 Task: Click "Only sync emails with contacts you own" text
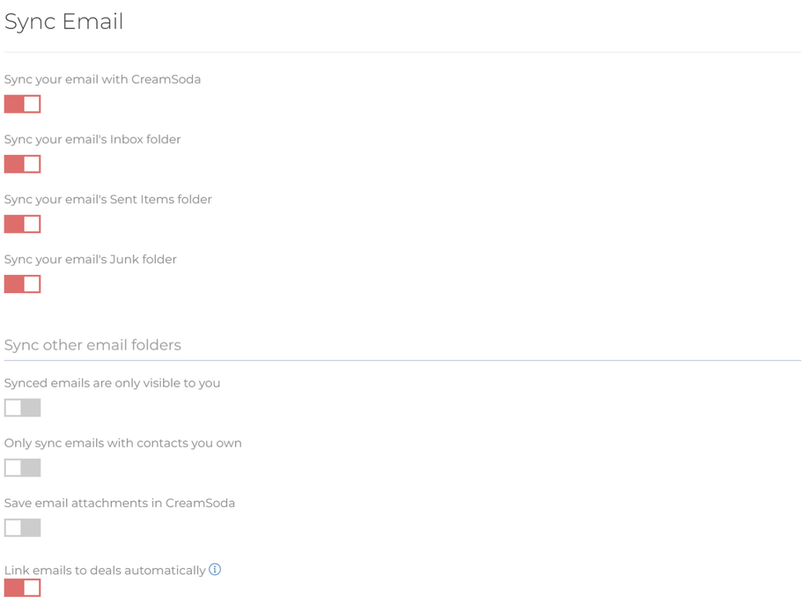pos(122,443)
